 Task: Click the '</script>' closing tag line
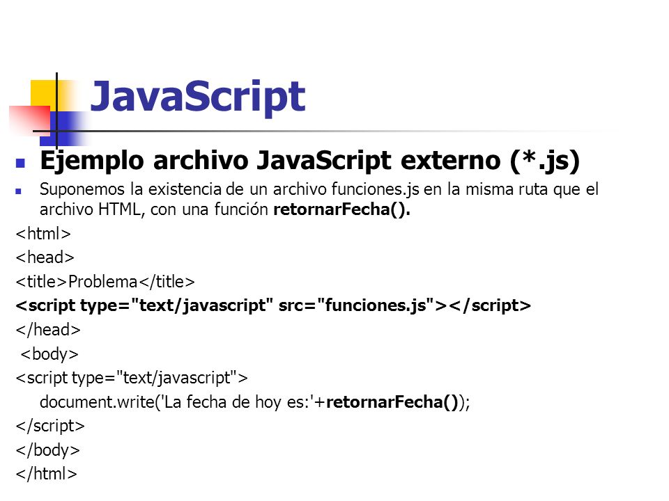(50, 426)
